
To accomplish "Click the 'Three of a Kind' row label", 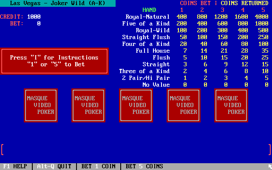I will (x=144, y=71).
